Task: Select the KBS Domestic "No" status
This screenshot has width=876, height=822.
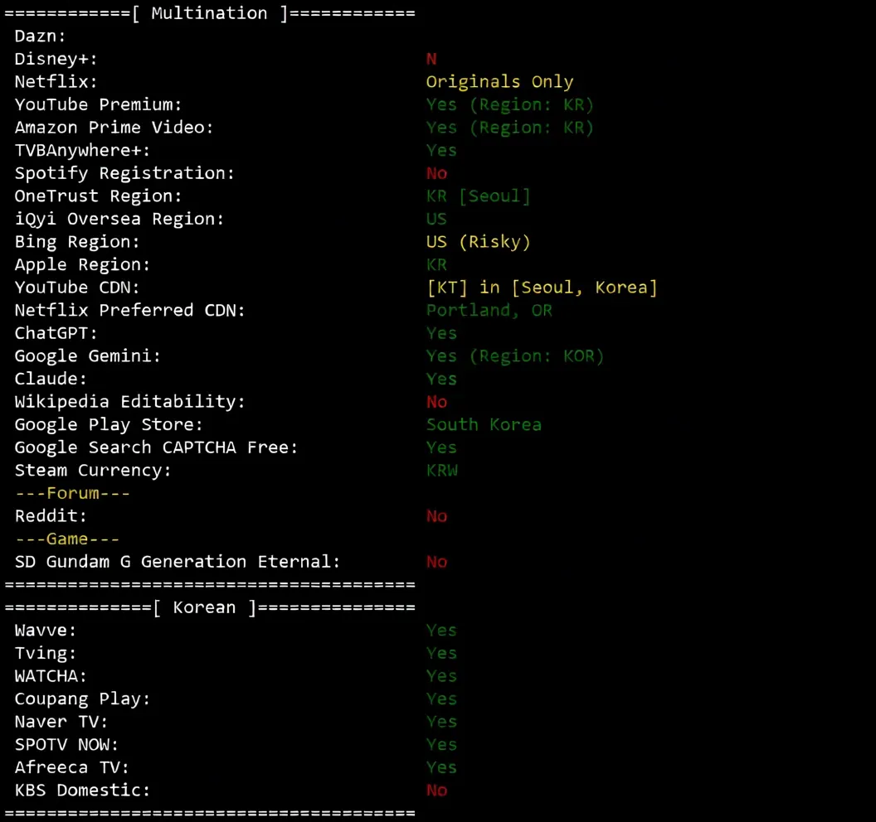Action: tap(436, 791)
